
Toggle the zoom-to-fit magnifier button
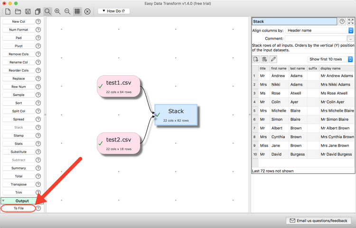coord(47,11)
